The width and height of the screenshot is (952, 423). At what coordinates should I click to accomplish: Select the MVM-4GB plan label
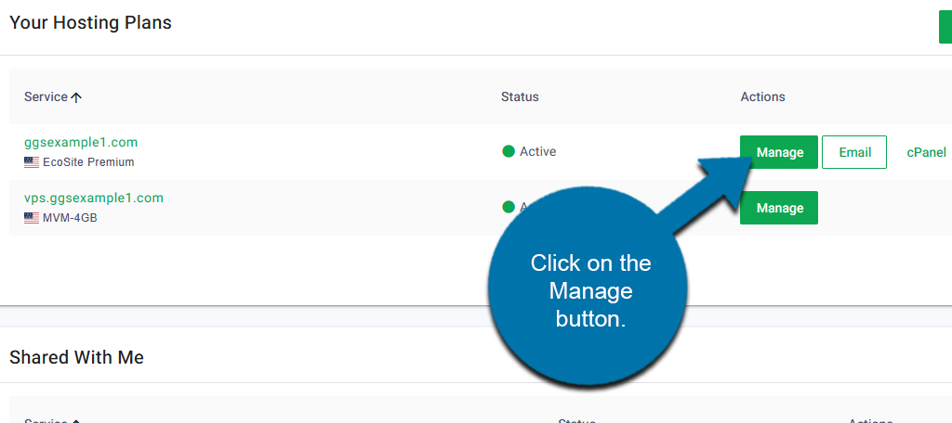click(70, 218)
